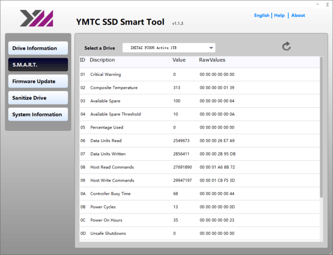Open System Information panel
The height and width of the screenshot is (255, 333).
coord(38,114)
